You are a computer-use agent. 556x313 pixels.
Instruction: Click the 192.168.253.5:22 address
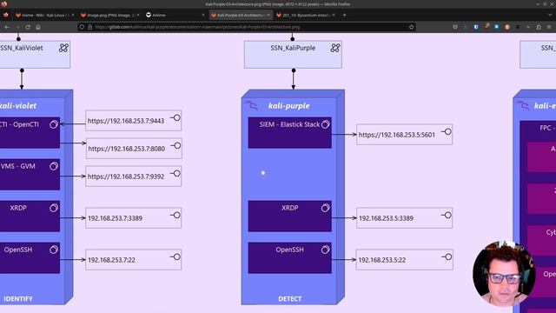pyautogui.click(x=382, y=260)
